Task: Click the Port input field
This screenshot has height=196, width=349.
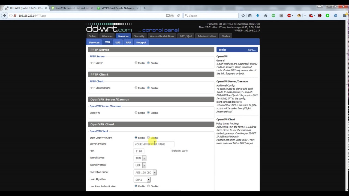Action: 139,151
